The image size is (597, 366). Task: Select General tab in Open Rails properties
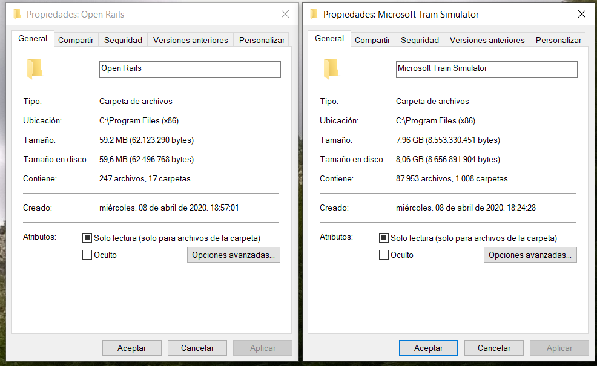click(33, 39)
